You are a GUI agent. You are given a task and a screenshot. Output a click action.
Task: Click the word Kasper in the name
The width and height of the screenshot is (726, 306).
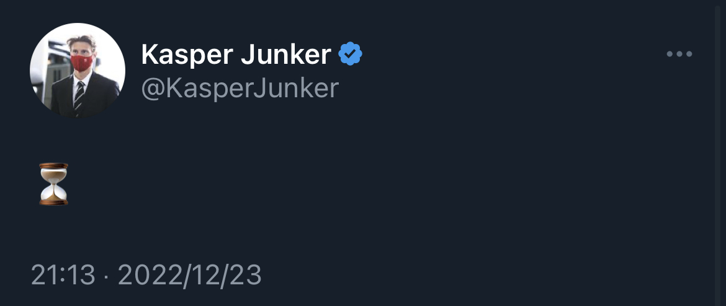pos(186,55)
